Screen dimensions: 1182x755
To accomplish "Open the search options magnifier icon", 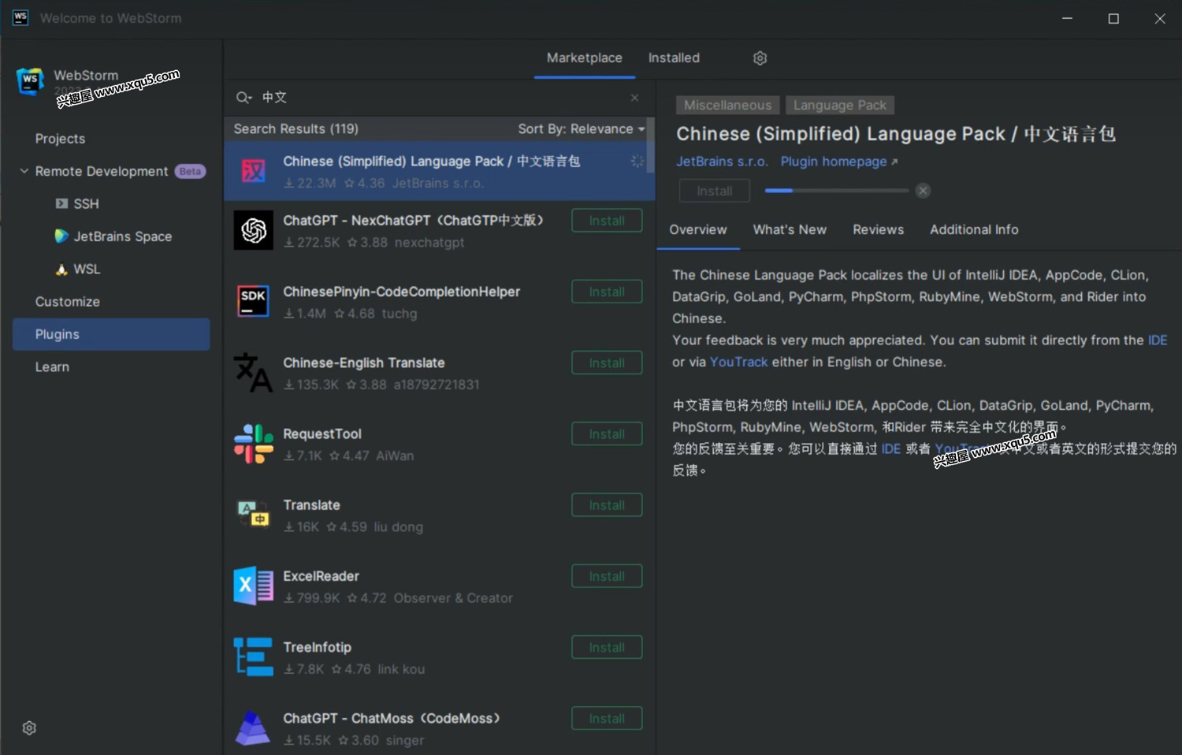I will [243, 98].
